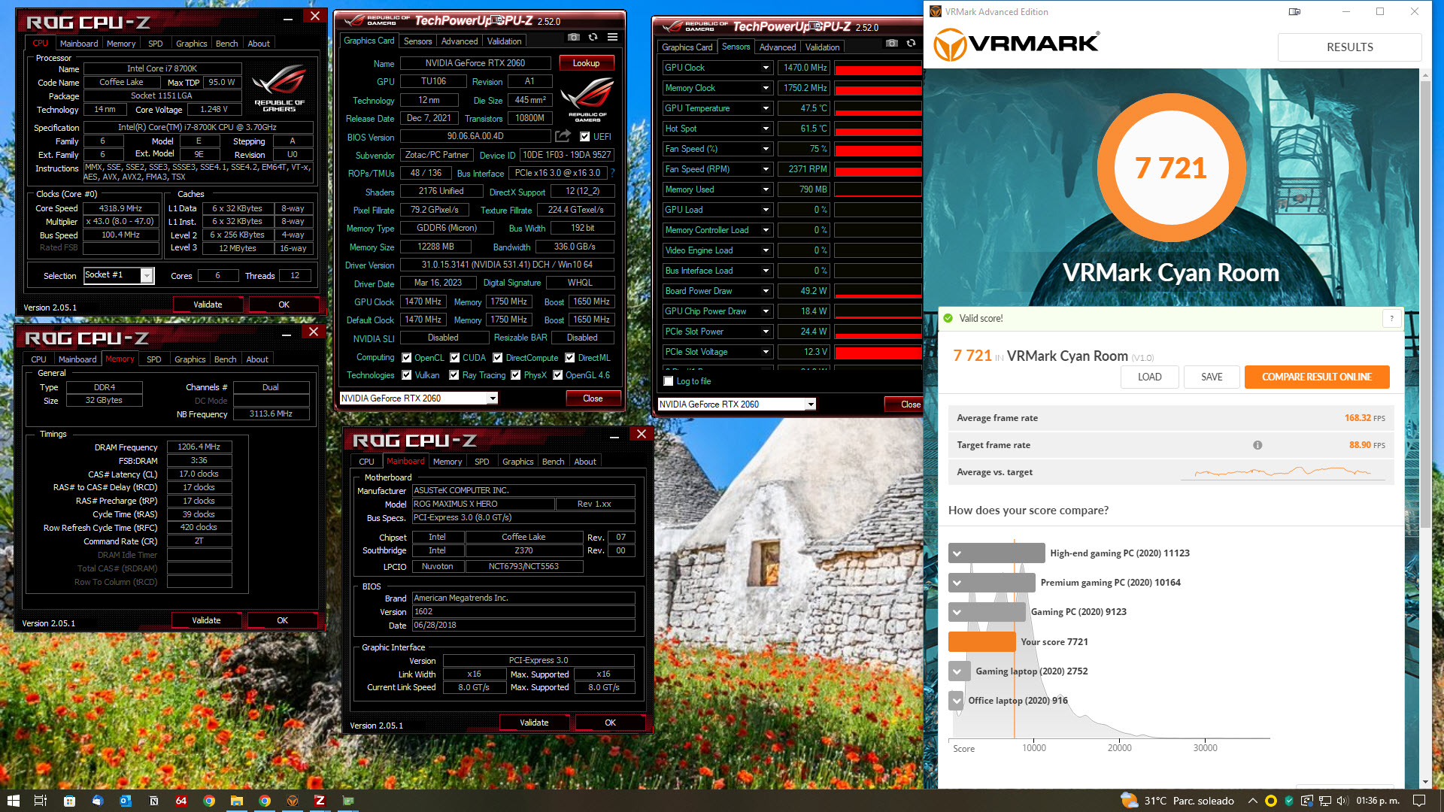This screenshot has height=812, width=1444.
Task: Expand the Gaming laptop (2020) comparison
Action: (957, 671)
